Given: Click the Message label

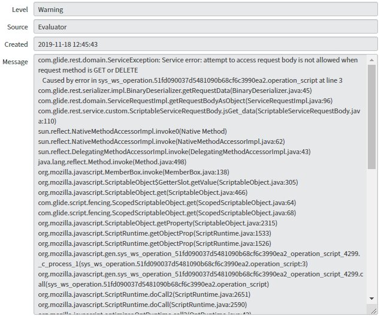Looking at the screenshot, I should (x=15, y=62).
